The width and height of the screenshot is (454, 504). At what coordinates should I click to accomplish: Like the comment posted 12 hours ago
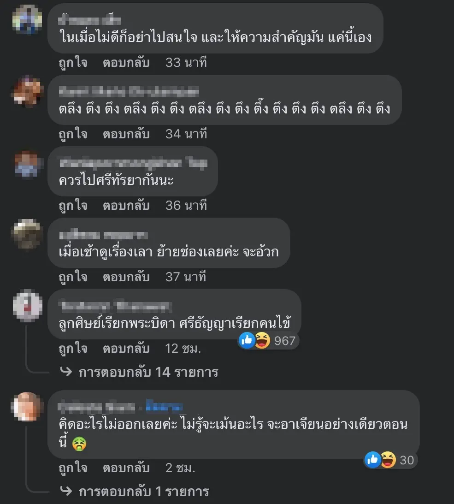click(x=73, y=349)
